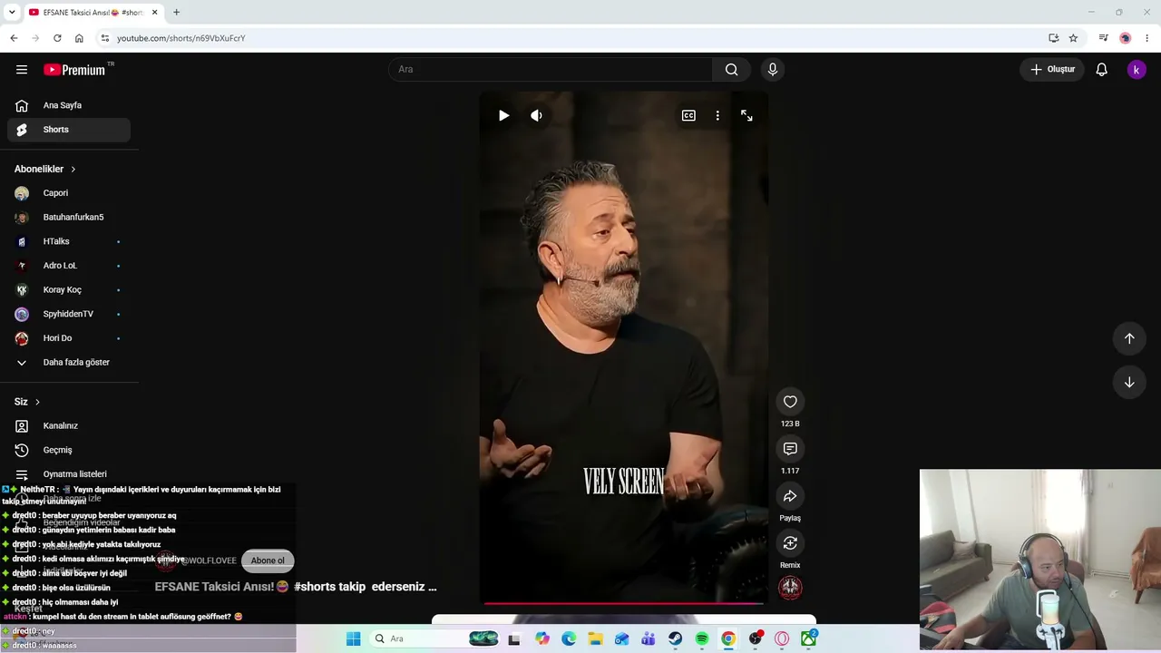Open Geçmiş watch history
Screen dimensions: 1161x653
click(69, 450)
